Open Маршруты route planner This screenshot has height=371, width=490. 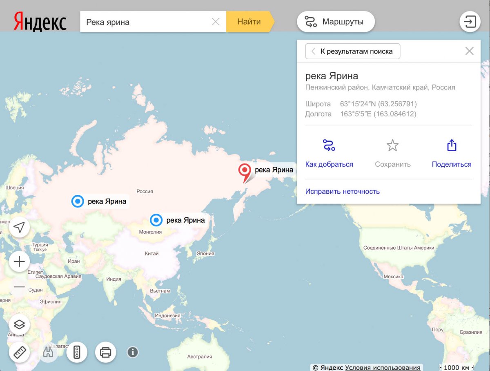[x=336, y=22]
